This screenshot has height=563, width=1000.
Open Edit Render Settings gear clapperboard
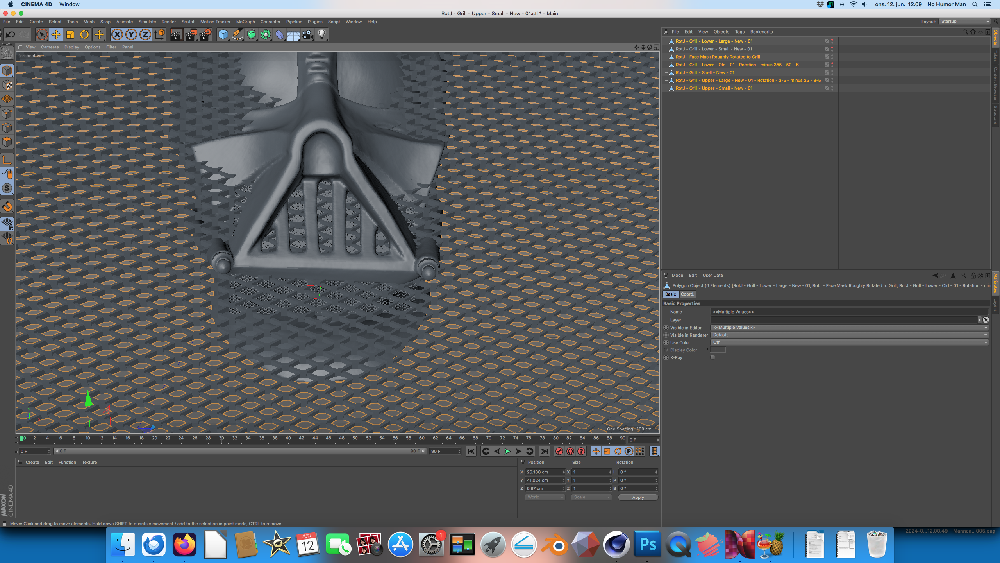click(205, 34)
